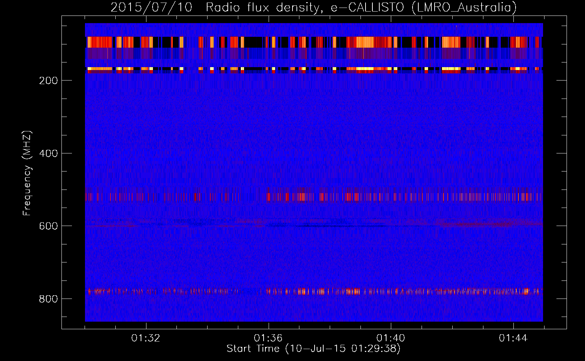Click the '200' frequency axis label
585x361 pixels.
pos(48,81)
